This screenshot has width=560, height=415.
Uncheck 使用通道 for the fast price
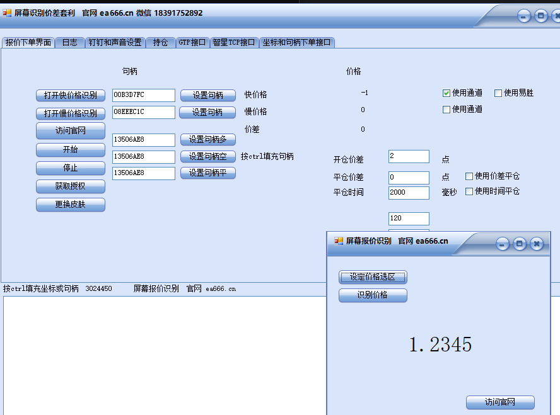[x=446, y=93]
